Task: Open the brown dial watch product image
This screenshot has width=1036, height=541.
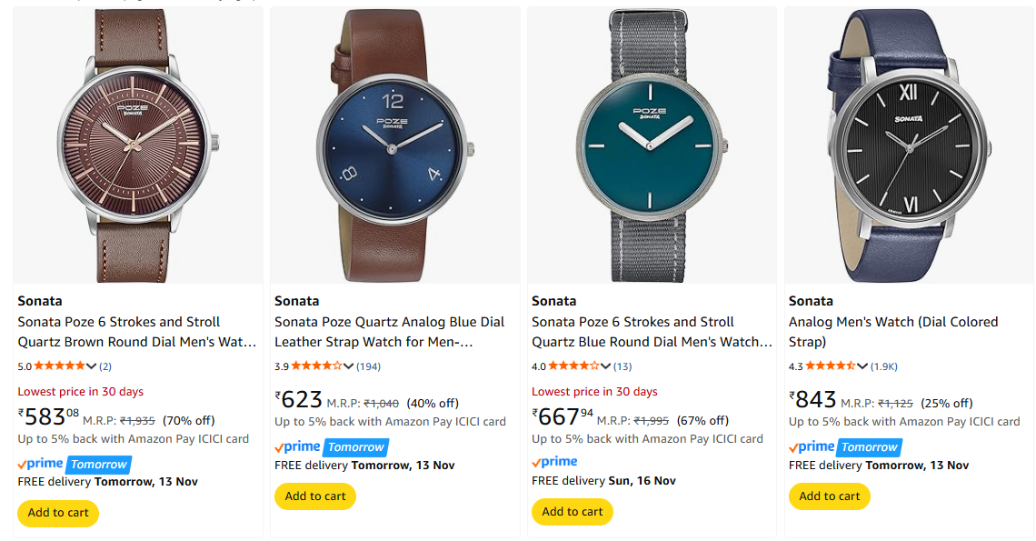Action: pyautogui.click(x=138, y=145)
